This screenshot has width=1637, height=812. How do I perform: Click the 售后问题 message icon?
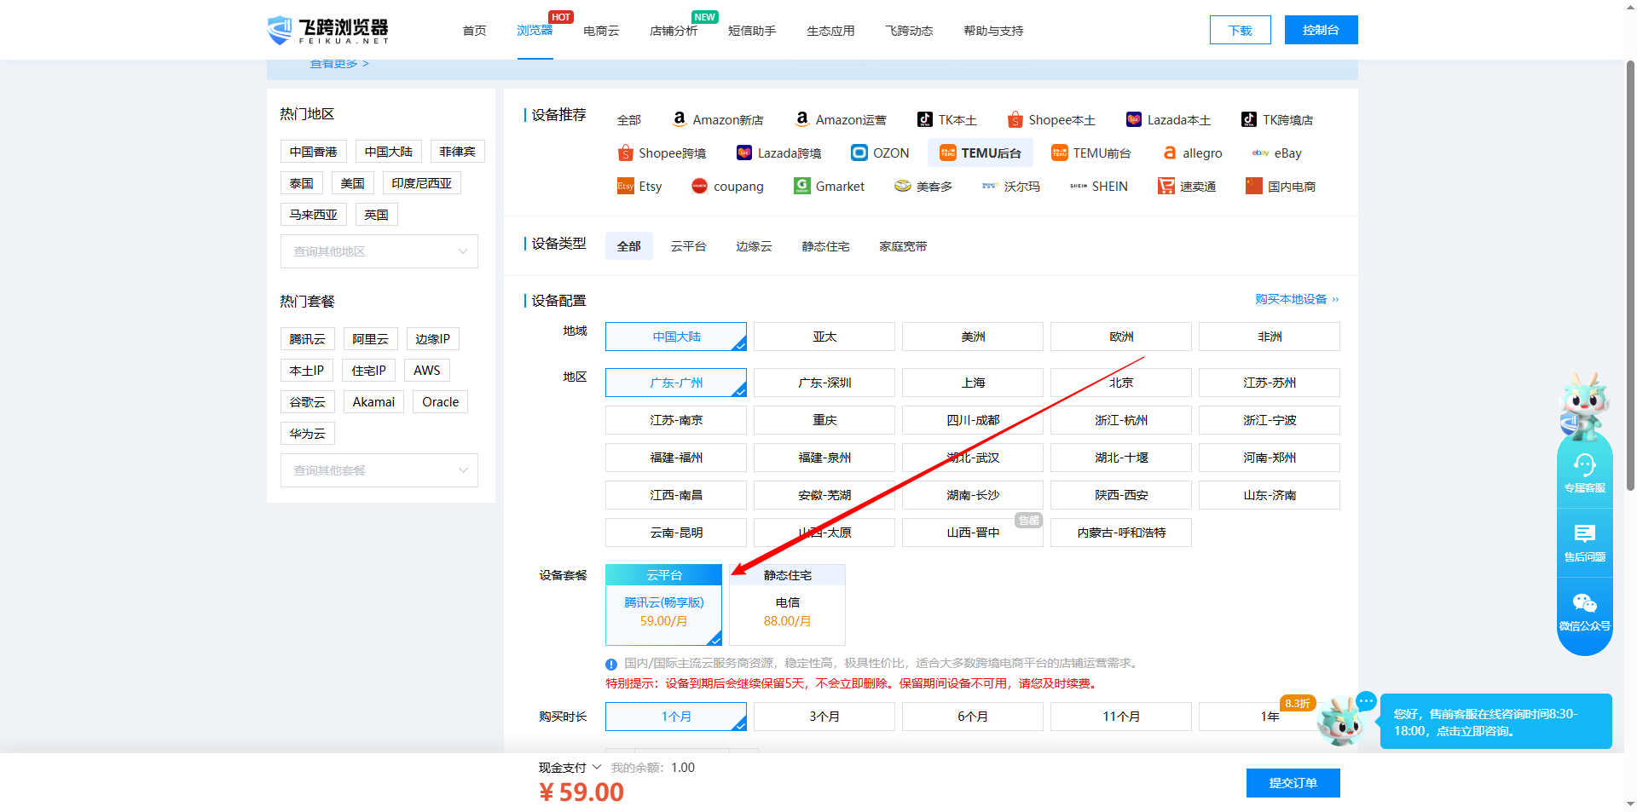1584,534
